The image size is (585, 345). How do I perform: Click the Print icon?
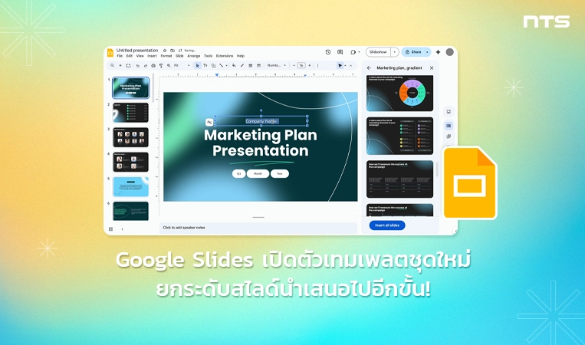pyautogui.click(x=153, y=66)
